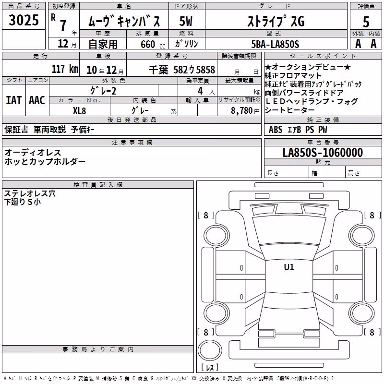Viewport: 384px width, 384px height.
Task: Click 保証書 in later-shipped parts
Action: (x=16, y=130)
